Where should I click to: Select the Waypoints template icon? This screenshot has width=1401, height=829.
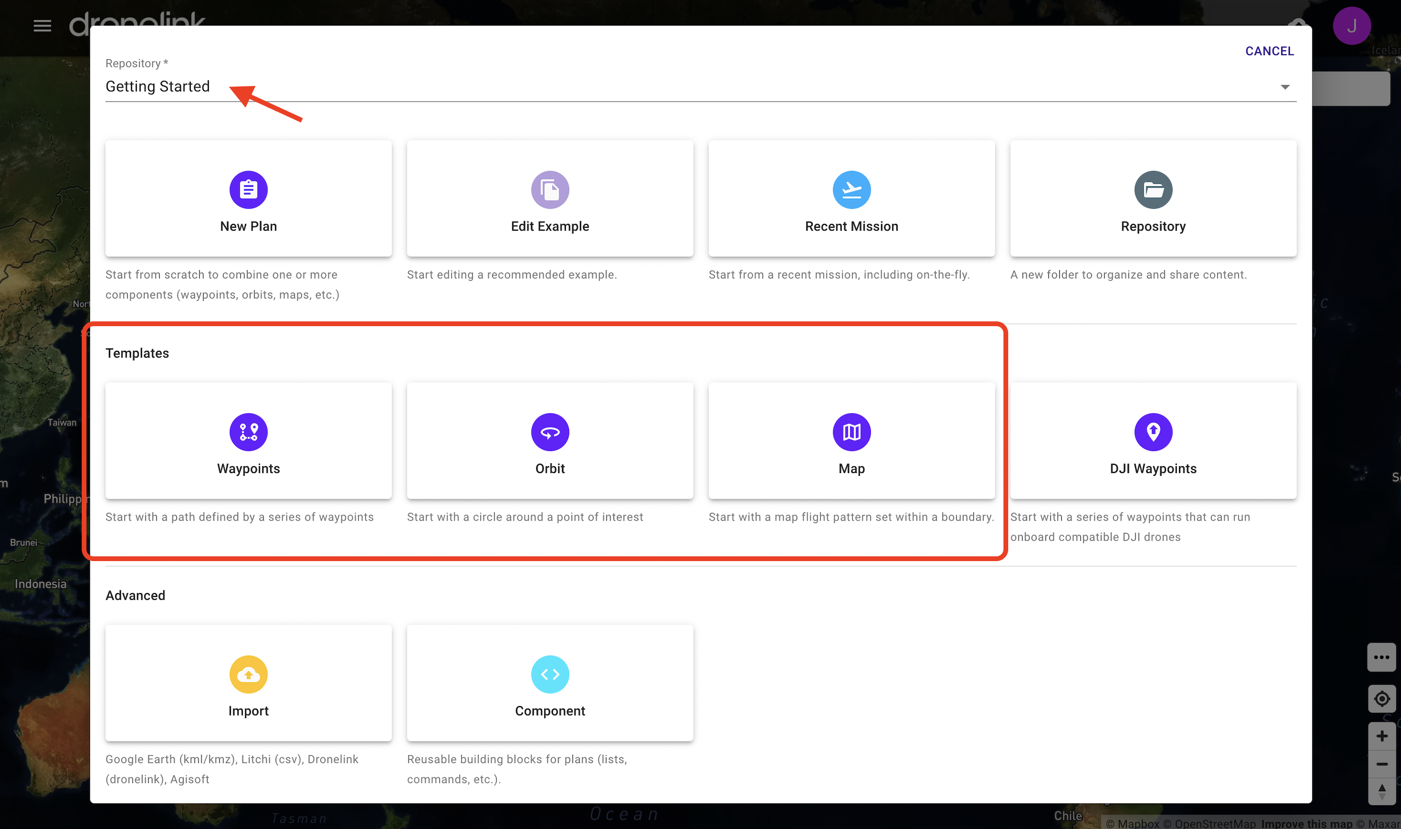(248, 432)
